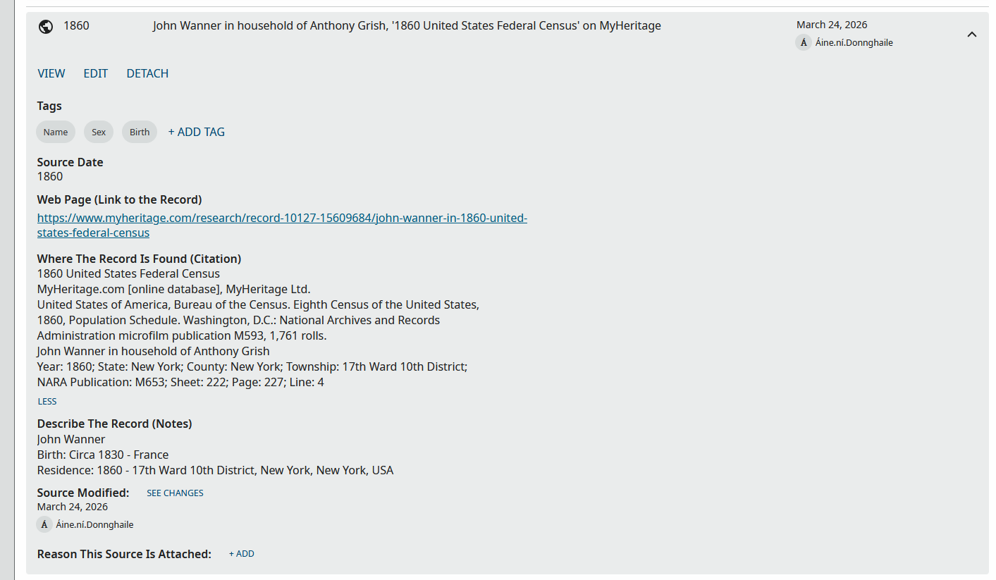Toggle the Sex tag chip
Viewport: 996px width, 580px height.
(99, 132)
